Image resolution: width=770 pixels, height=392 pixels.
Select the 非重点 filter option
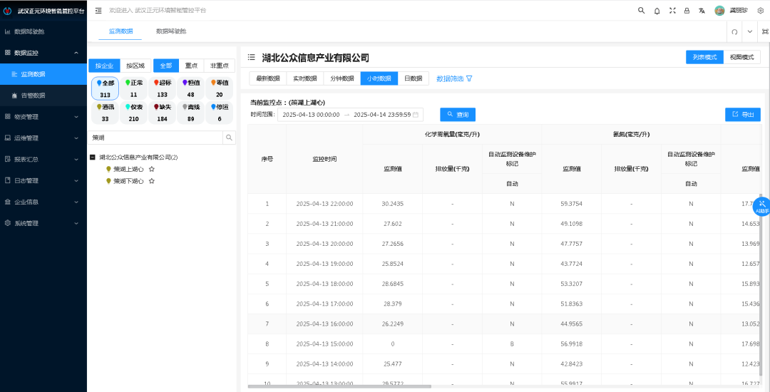pos(219,66)
